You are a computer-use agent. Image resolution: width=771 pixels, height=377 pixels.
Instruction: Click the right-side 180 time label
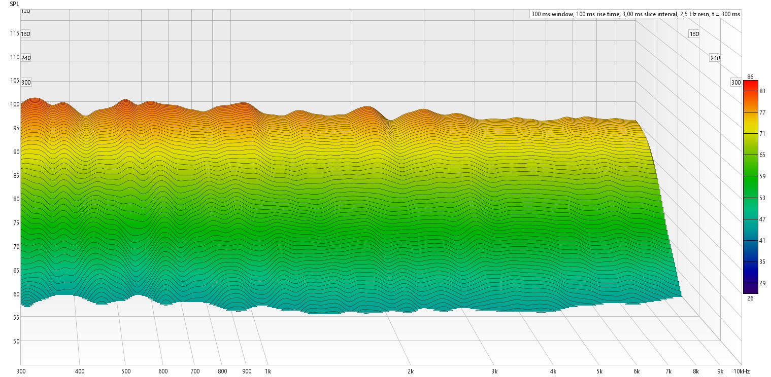pyautogui.click(x=694, y=34)
